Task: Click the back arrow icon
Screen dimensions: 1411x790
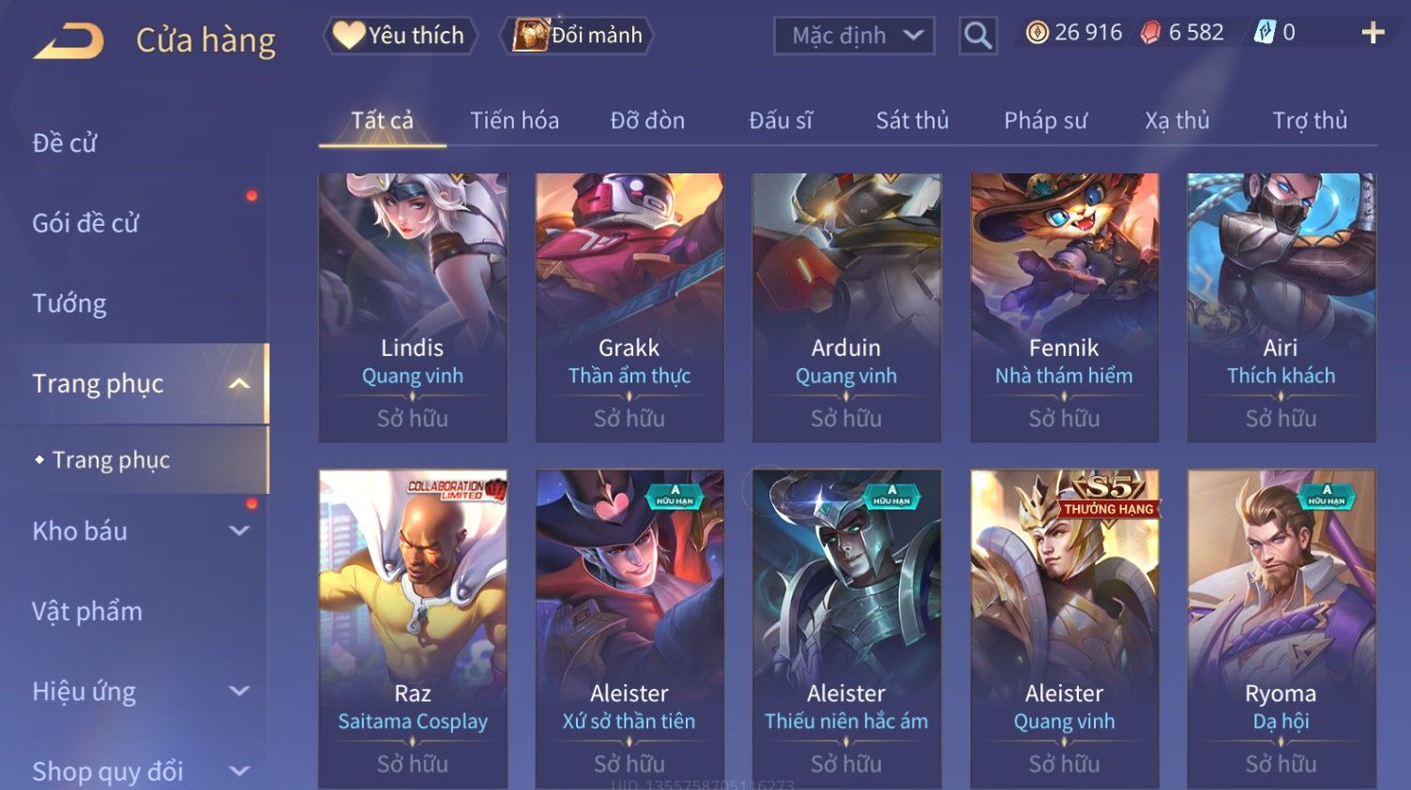Action: [68, 40]
